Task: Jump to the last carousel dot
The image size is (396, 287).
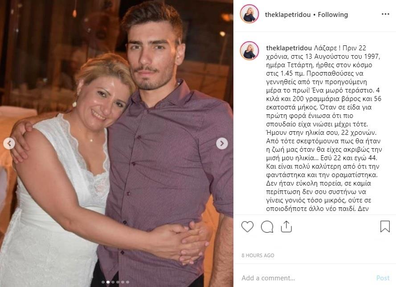Action: pyautogui.click(x=127, y=282)
